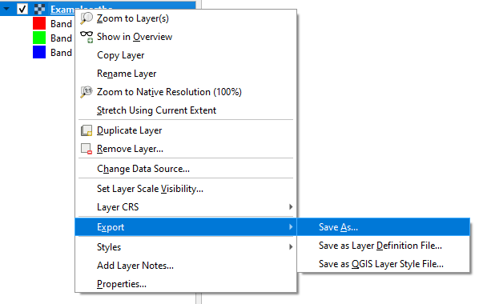The width and height of the screenshot is (479, 304).
Task: Click the Remove Layer icon
Action: point(87,149)
